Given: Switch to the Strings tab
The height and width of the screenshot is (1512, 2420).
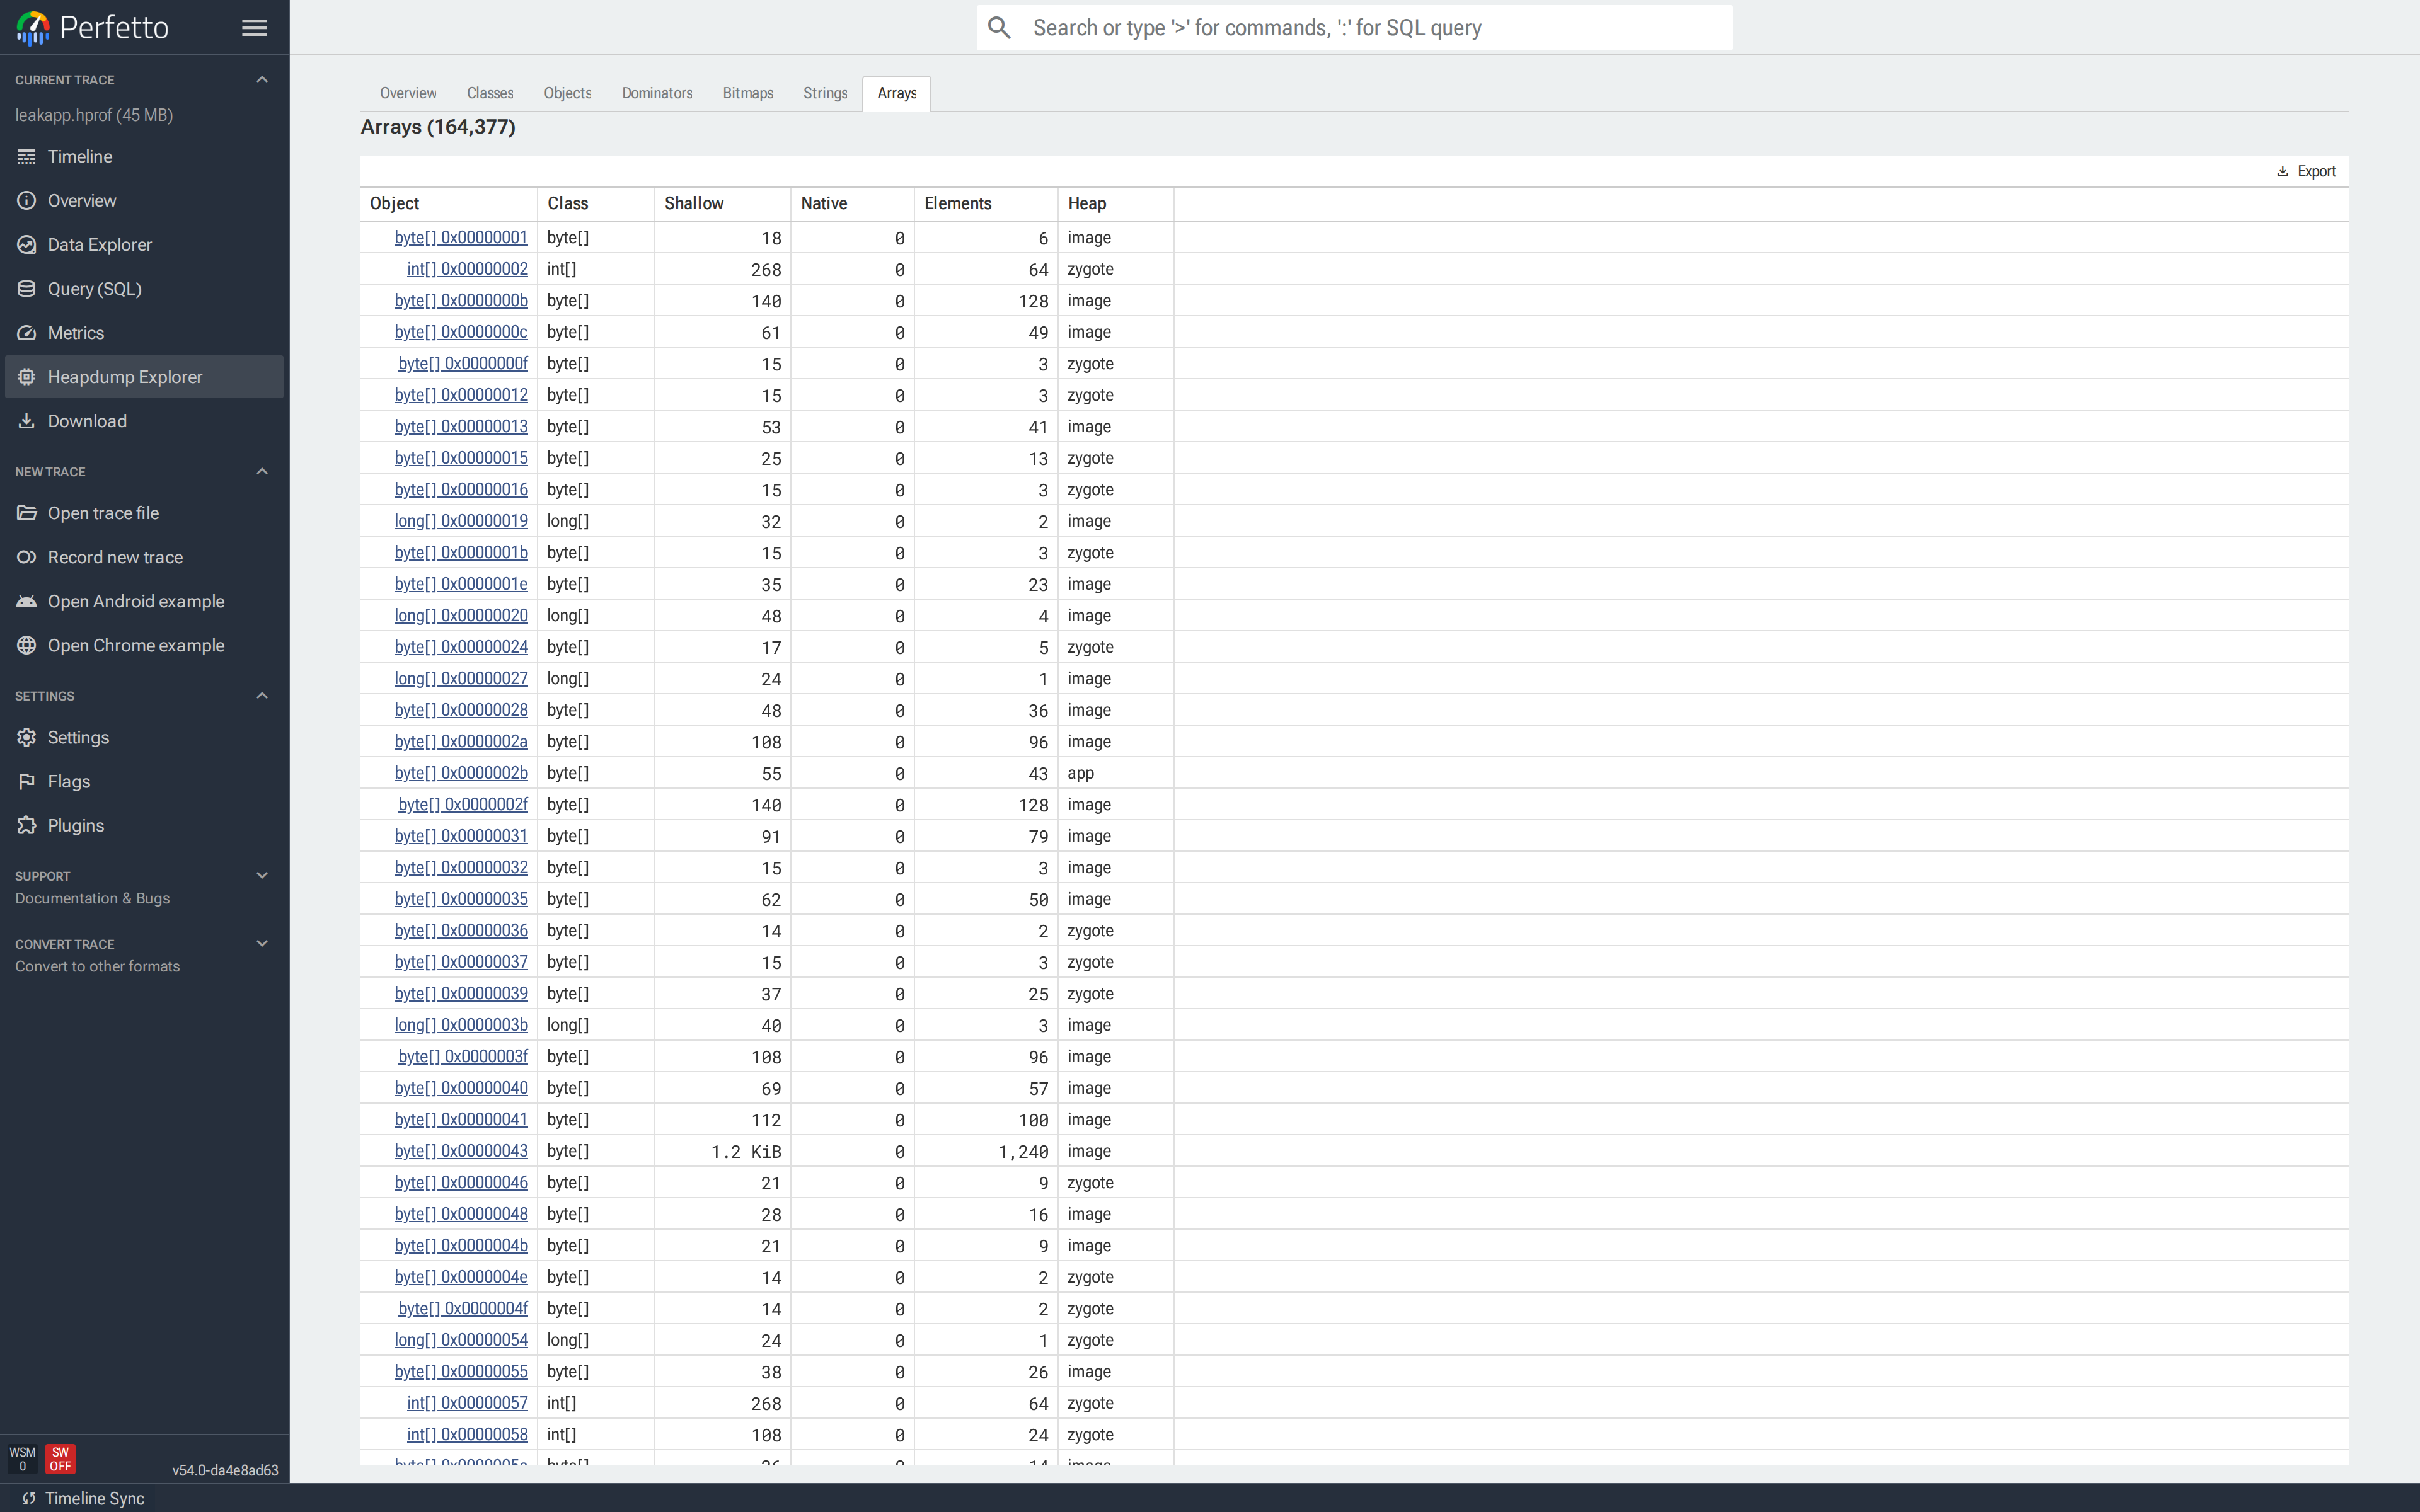Looking at the screenshot, I should 824,93.
